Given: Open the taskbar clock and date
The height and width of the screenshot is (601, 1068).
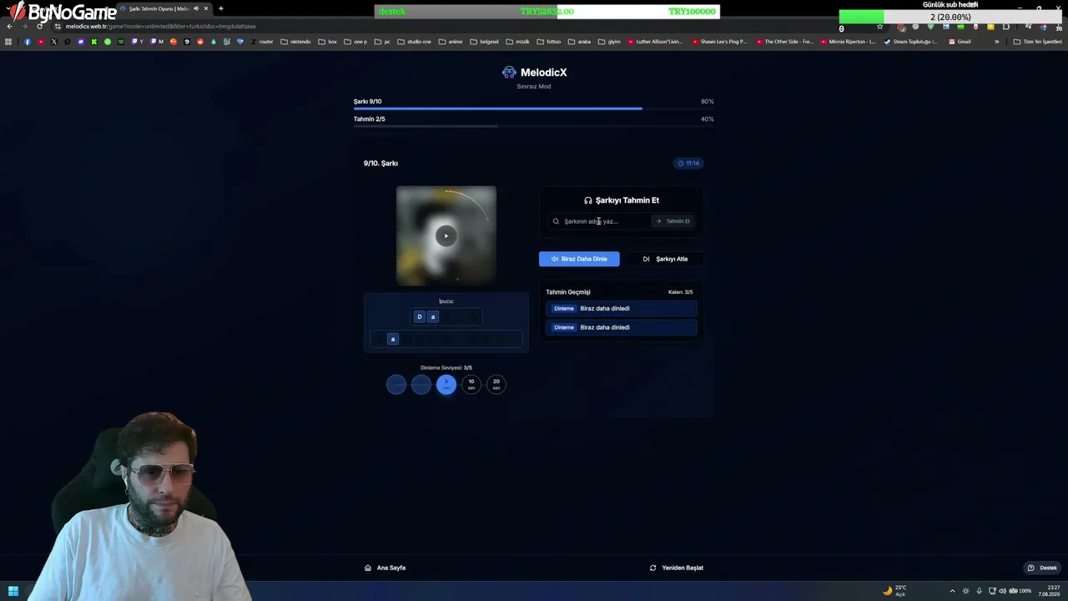Looking at the screenshot, I should tap(1049, 591).
